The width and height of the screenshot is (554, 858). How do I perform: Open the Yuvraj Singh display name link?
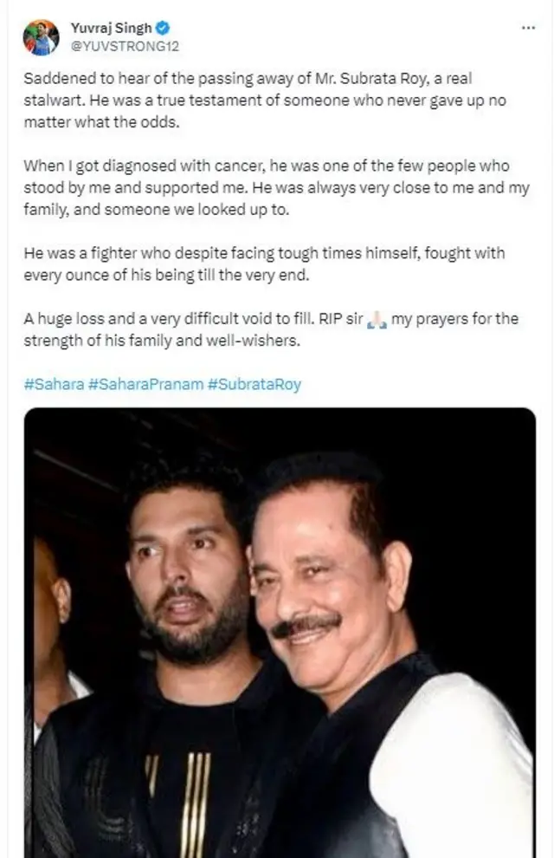click(111, 28)
